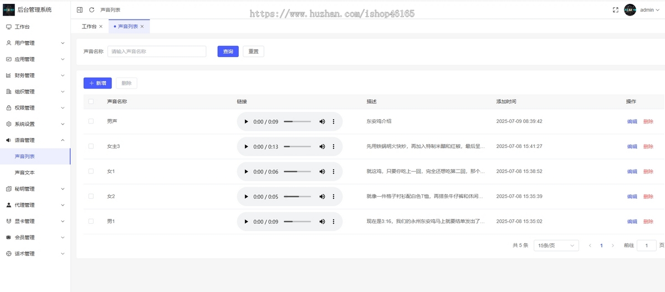Expand the 应用管理 menu
665x292 pixels.
(63, 59)
